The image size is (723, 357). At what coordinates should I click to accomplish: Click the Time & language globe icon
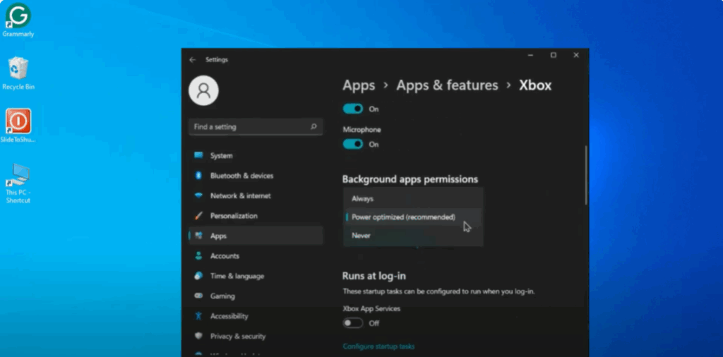[x=198, y=276]
